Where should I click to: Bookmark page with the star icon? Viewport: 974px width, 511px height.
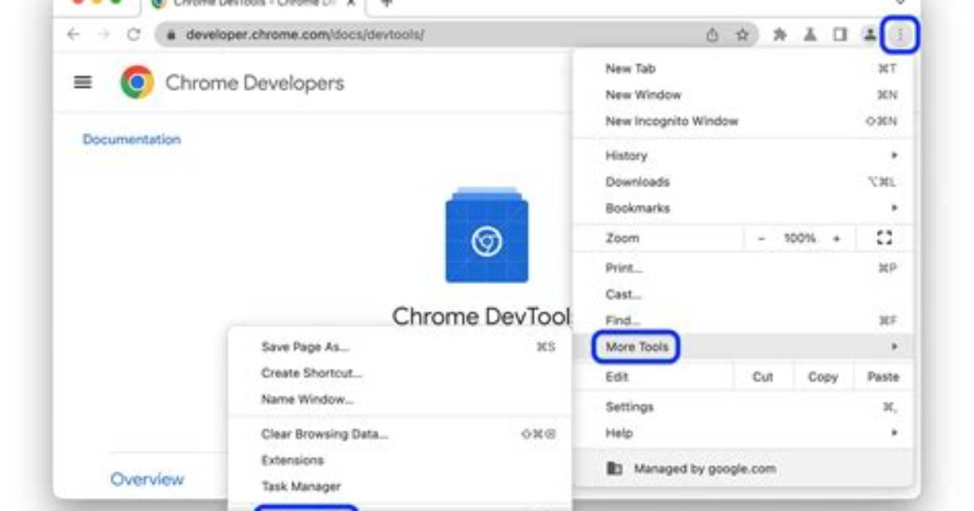(742, 35)
